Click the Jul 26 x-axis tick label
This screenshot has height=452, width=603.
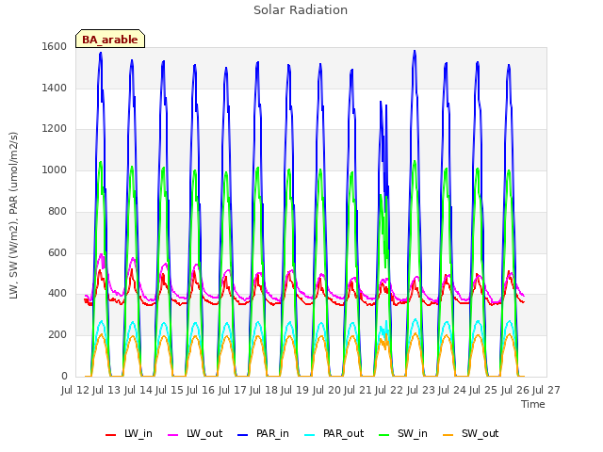click(515, 390)
